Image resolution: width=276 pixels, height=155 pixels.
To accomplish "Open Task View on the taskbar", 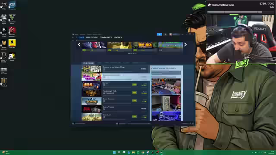I will tap(124, 152).
